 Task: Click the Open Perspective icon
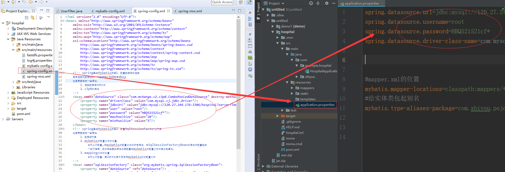(x=241, y=2)
